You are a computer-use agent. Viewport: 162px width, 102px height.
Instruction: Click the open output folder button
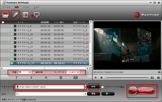click(108, 94)
